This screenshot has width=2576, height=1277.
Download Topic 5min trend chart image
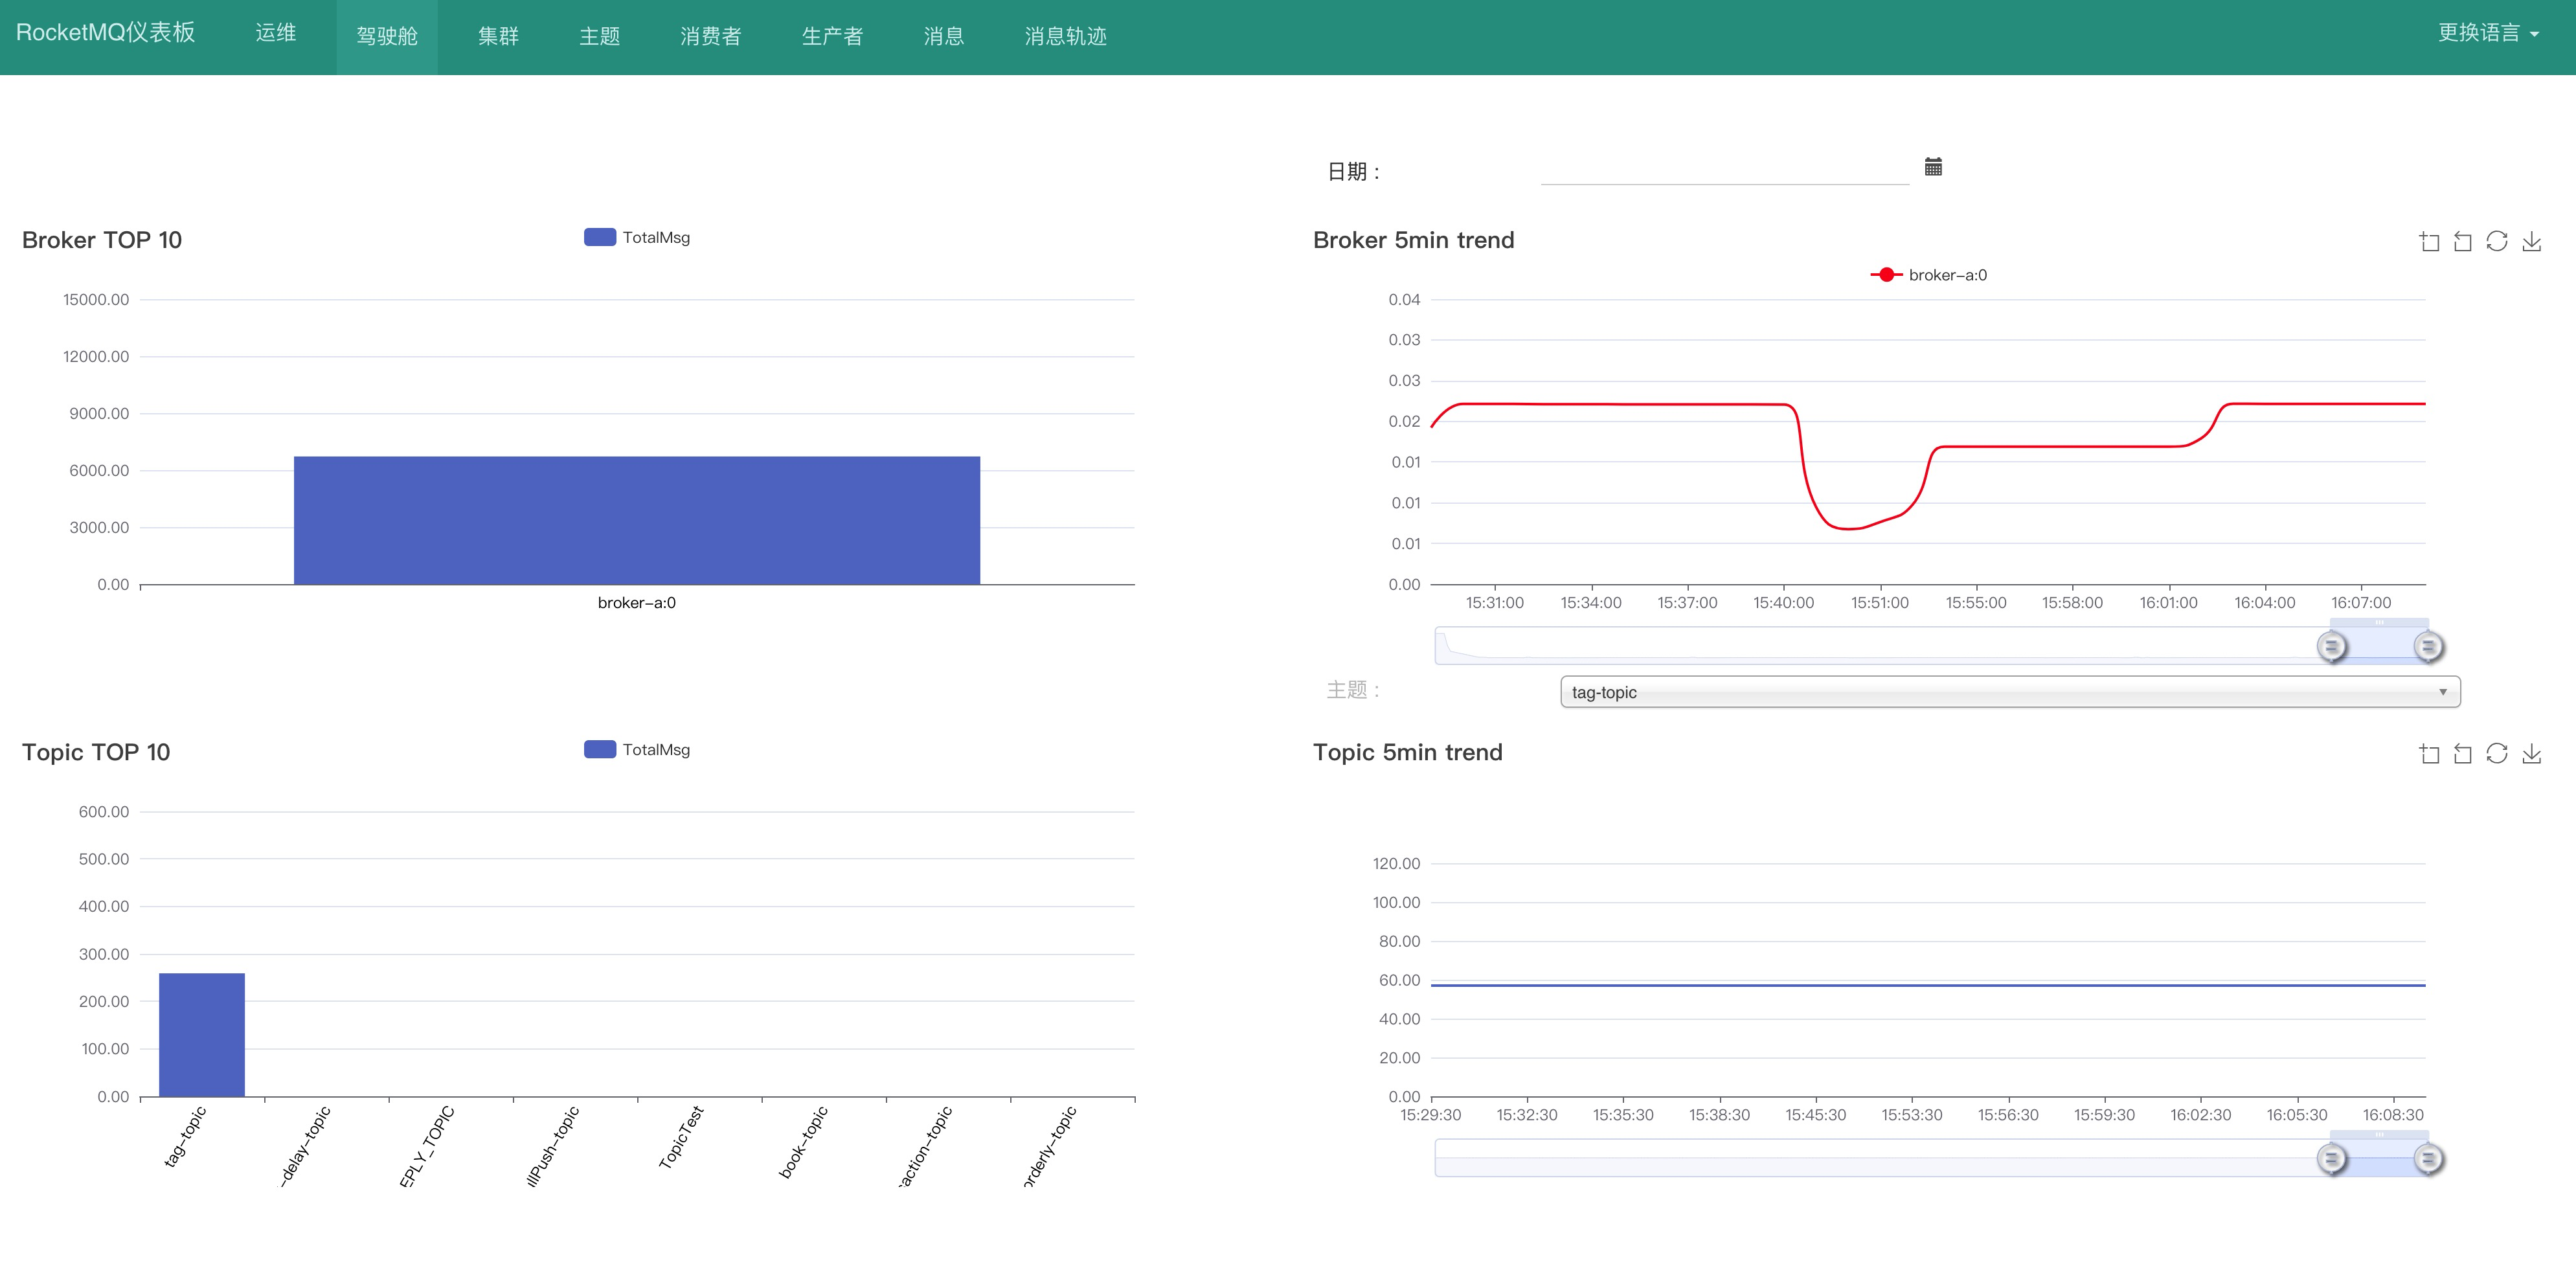(2531, 753)
